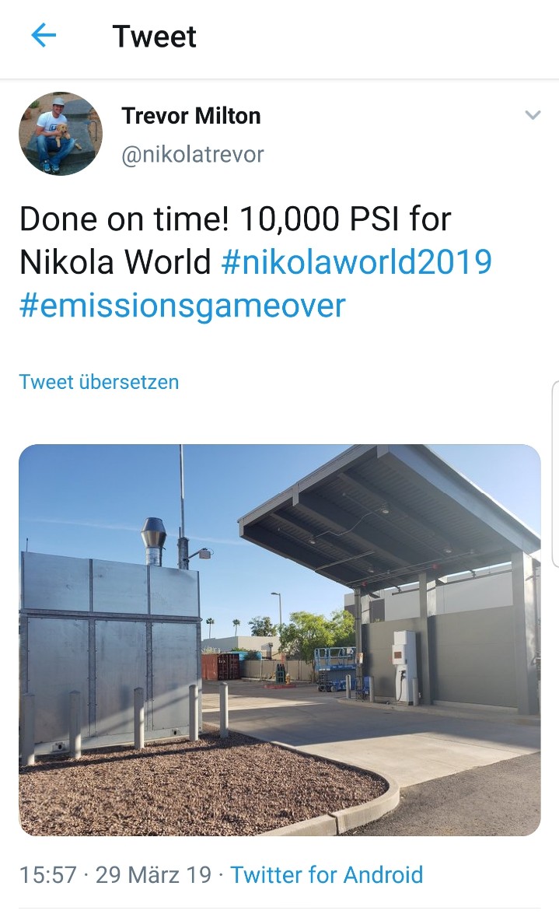Click the 29 März 19 date
Image resolution: width=559 pixels, height=921 pixels.
click(153, 874)
